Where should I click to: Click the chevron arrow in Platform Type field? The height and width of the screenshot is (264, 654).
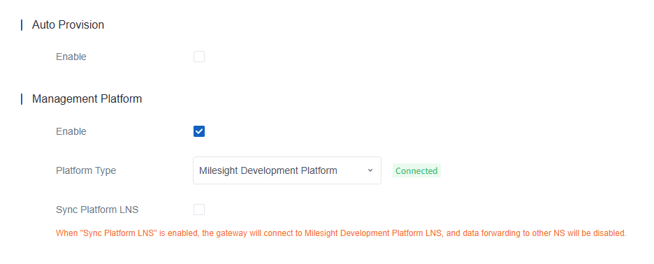click(370, 170)
